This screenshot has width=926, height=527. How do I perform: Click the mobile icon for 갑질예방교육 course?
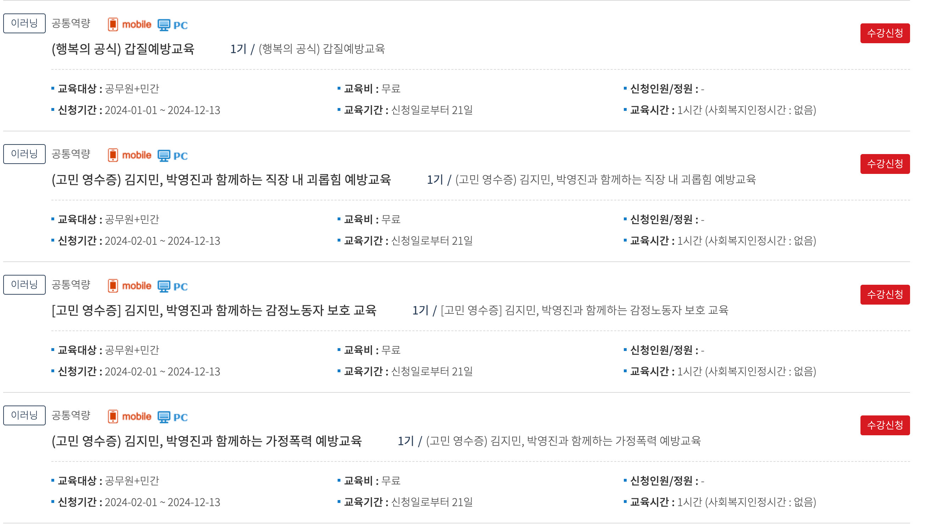click(x=113, y=24)
